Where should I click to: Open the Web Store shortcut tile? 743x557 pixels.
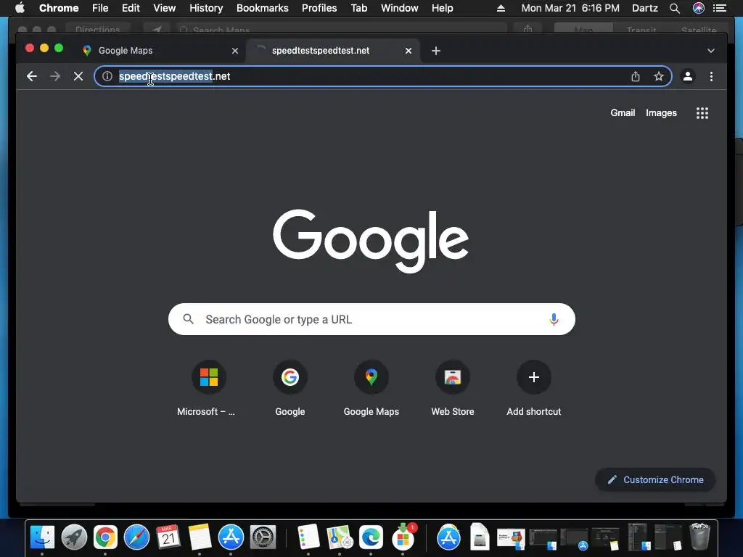pos(453,377)
